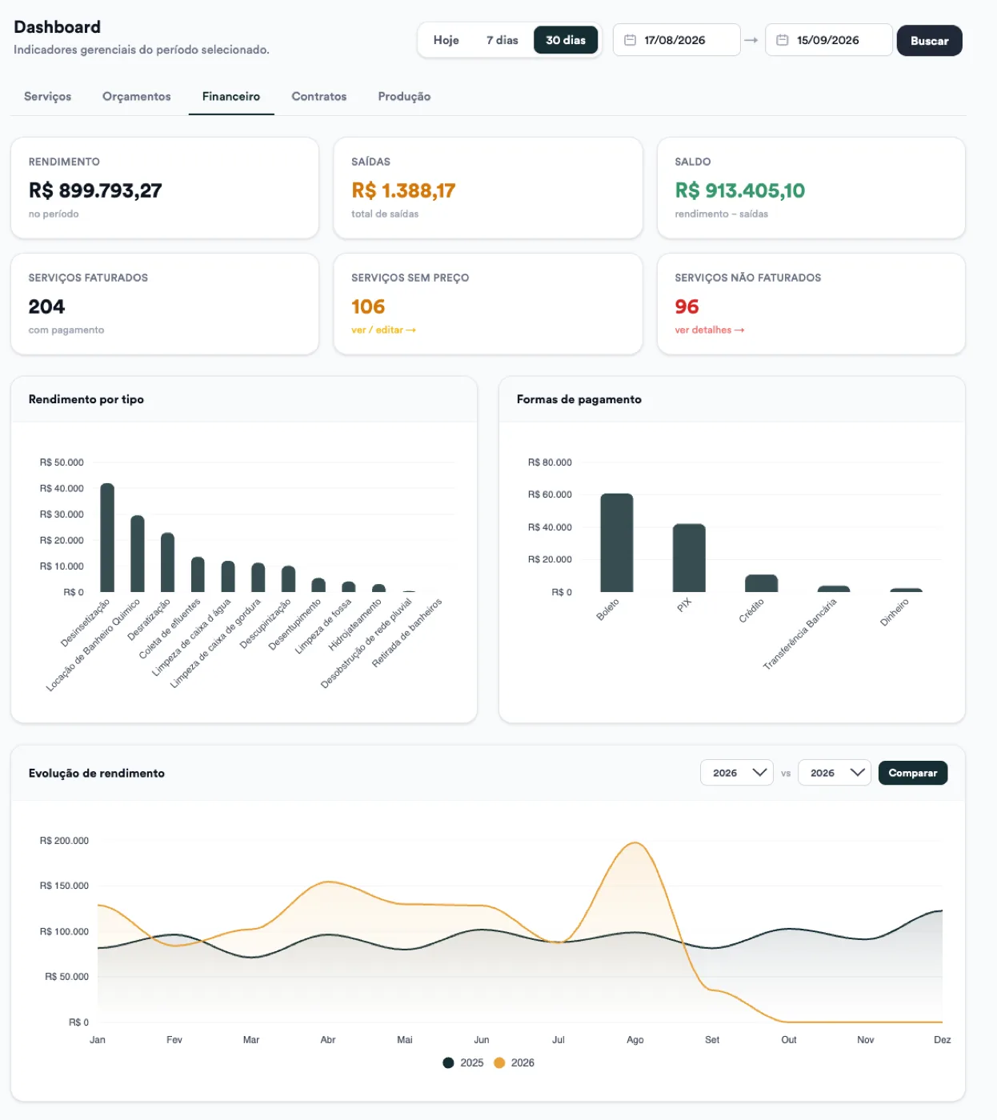This screenshot has height=1120, width=997.
Task: Click the orange 2026 legend dot
Action: pos(499,1062)
